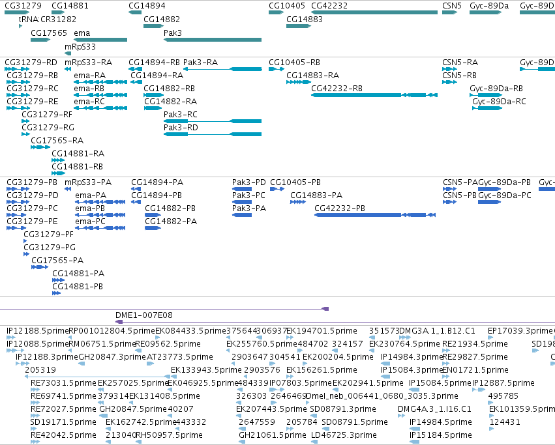Open EST EP17039.3prime
This screenshot has height=445, width=555.
pyautogui.click(x=520, y=331)
